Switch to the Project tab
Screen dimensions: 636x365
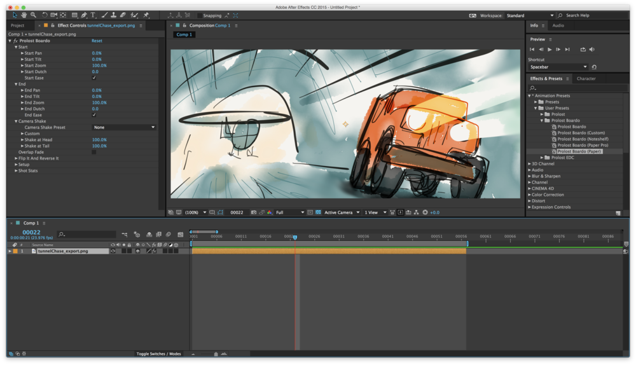(17, 25)
